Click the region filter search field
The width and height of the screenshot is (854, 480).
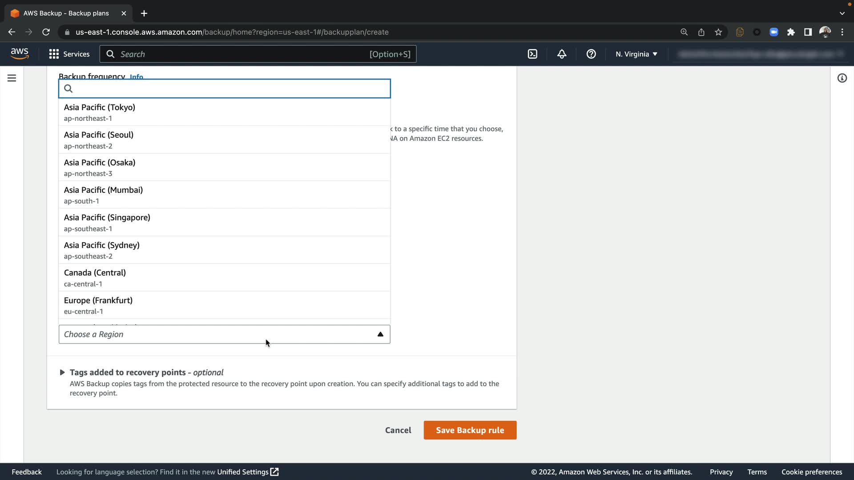point(224,88)
